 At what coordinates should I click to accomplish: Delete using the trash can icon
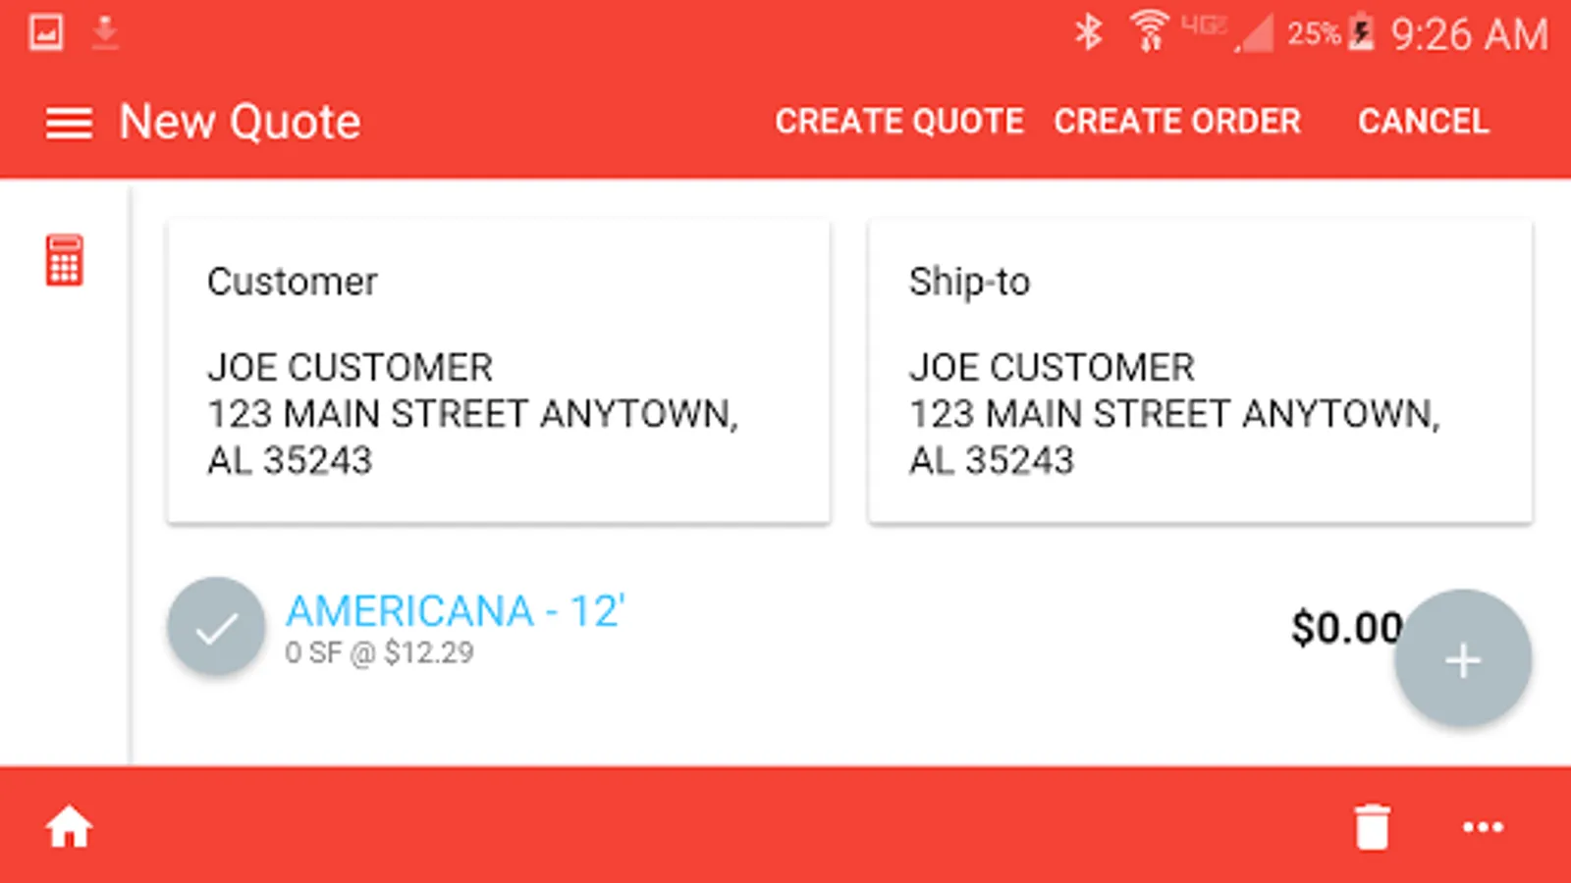[1372, 827]
